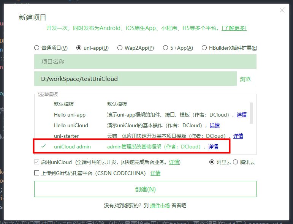Select the 普通项目(V) radio button
Viewport: 293px width, 224px height.
tap(36, 48)
